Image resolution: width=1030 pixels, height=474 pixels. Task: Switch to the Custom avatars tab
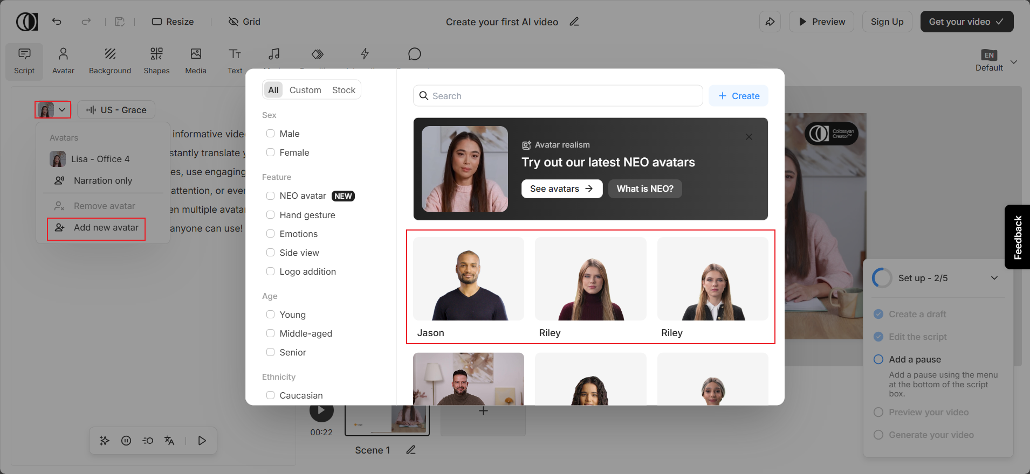(305, 90)
